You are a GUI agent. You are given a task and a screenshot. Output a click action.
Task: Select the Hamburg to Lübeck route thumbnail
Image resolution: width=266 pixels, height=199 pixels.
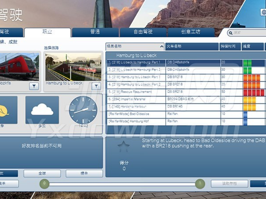[x=73, y=67]
